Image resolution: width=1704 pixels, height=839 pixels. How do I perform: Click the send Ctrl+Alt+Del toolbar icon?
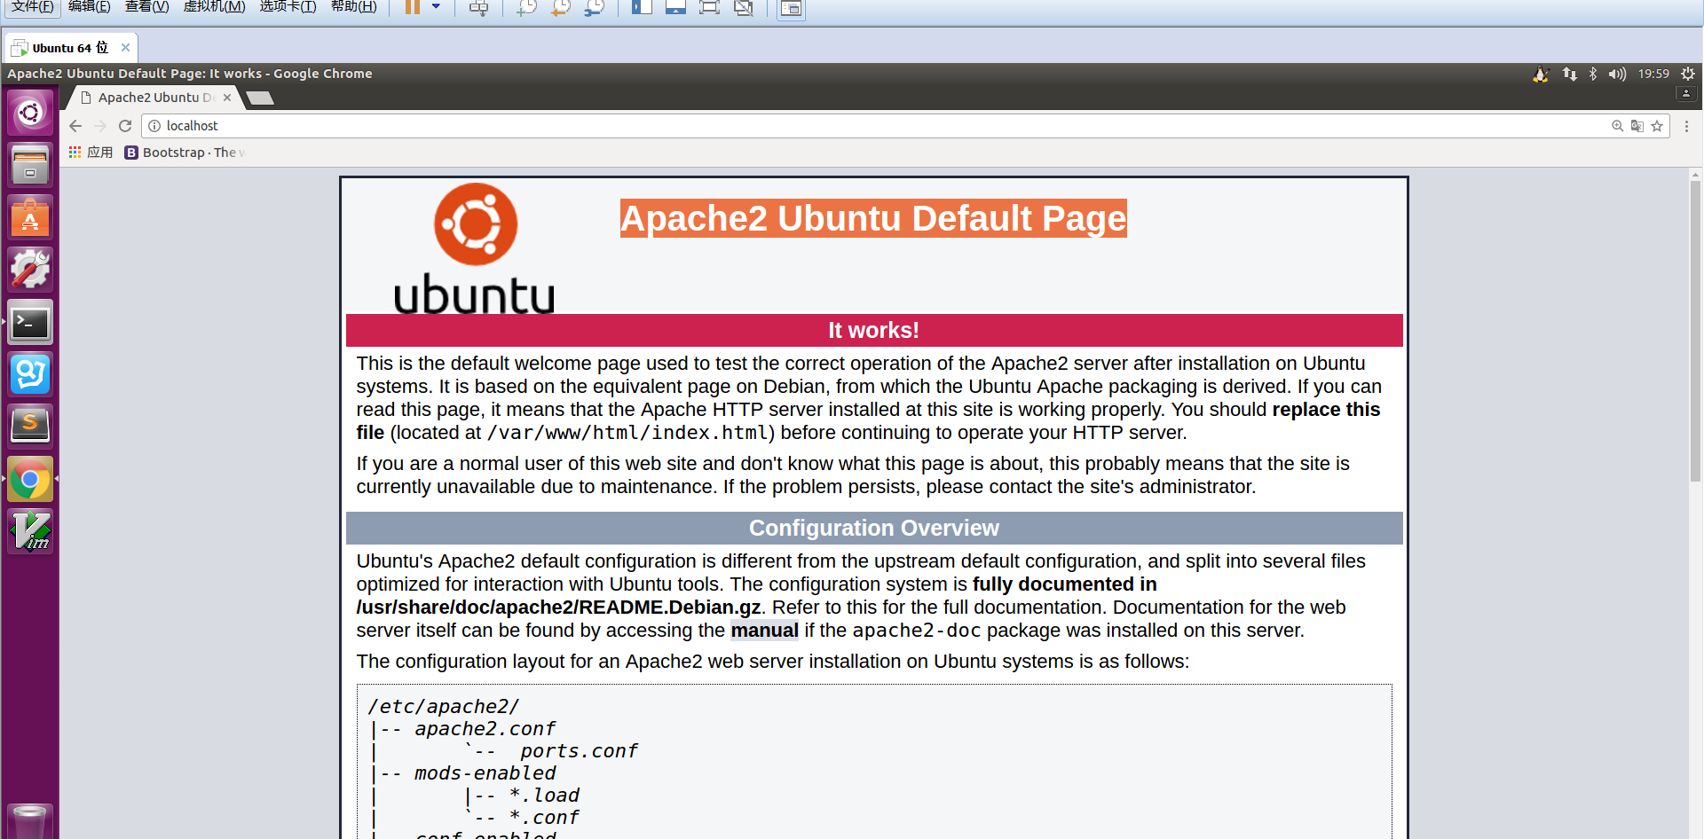click(478, 8)
